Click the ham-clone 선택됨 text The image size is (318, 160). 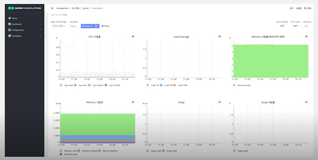59,15
